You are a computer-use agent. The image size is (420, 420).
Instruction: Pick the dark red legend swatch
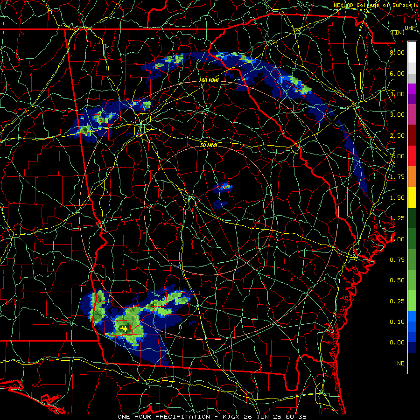[412, 135]
